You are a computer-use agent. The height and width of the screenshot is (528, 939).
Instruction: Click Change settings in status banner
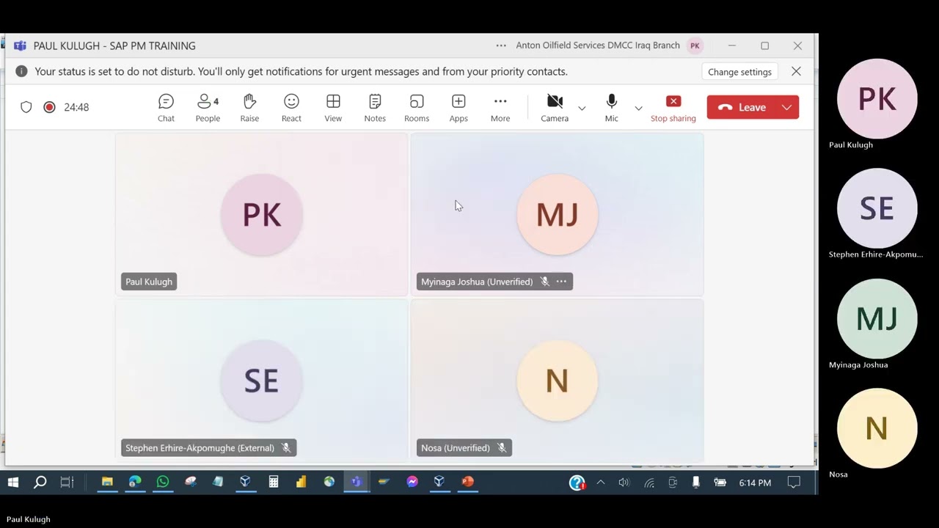(739, 72)
